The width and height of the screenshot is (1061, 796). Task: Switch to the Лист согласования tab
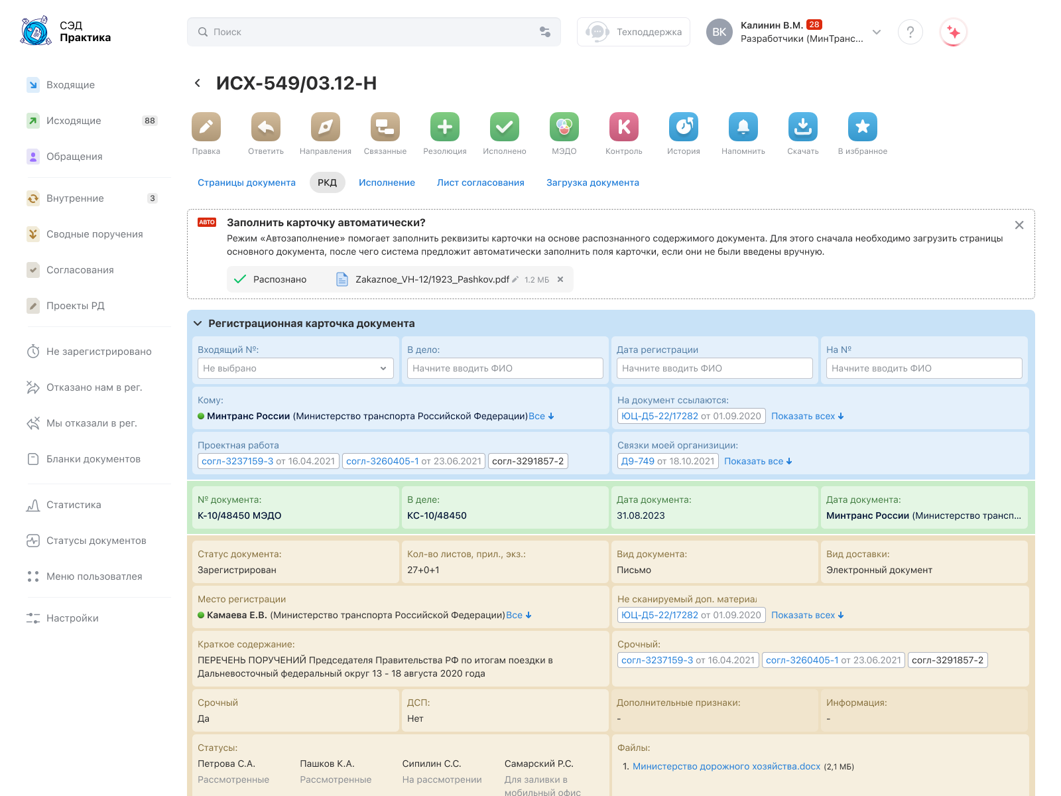coord(480,182)
